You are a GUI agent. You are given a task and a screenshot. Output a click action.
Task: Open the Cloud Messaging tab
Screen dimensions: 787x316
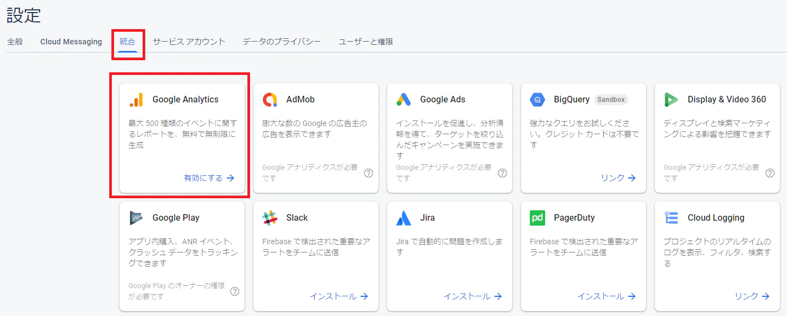[x=71, y=42]
